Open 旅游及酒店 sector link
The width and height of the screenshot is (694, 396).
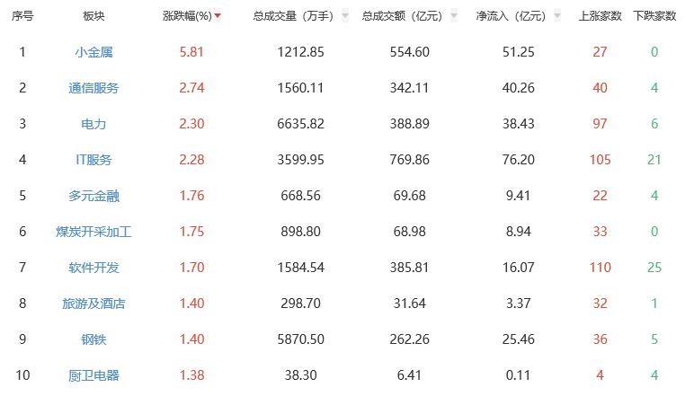(93, 304)
